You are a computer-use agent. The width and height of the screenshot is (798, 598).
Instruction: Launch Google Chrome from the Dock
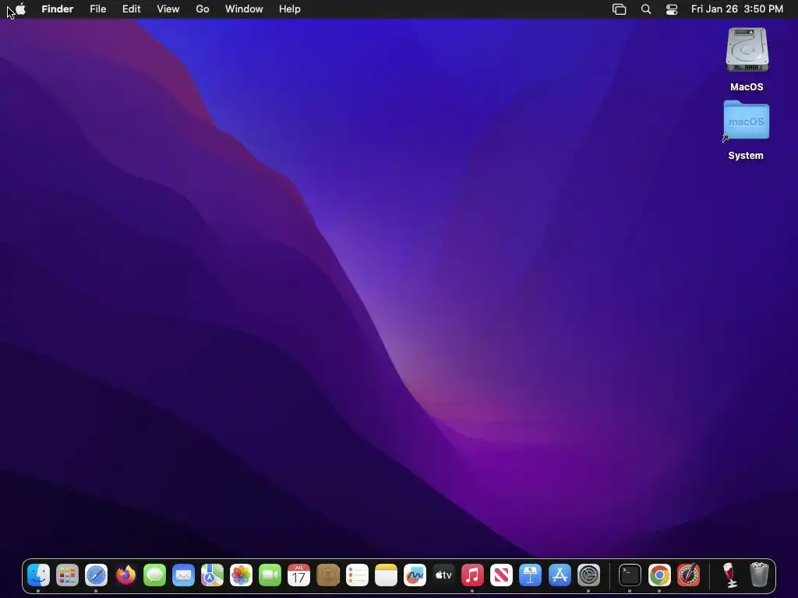coord(659,575)
